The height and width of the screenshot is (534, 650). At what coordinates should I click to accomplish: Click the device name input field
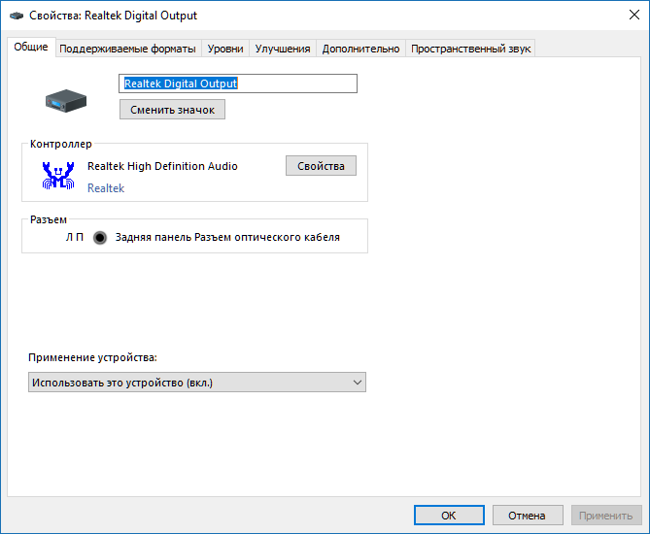click(x=238, y=83)
